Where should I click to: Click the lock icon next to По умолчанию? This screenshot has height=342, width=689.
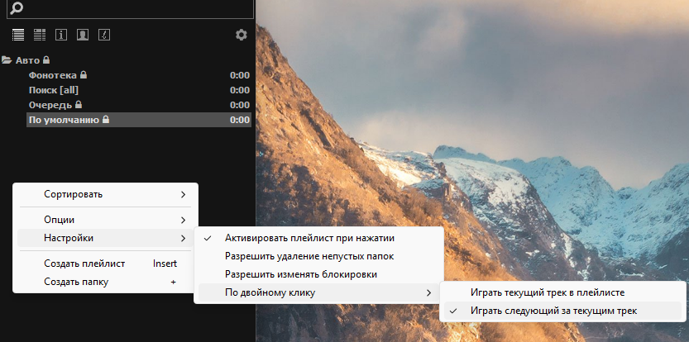coord(106,120)
